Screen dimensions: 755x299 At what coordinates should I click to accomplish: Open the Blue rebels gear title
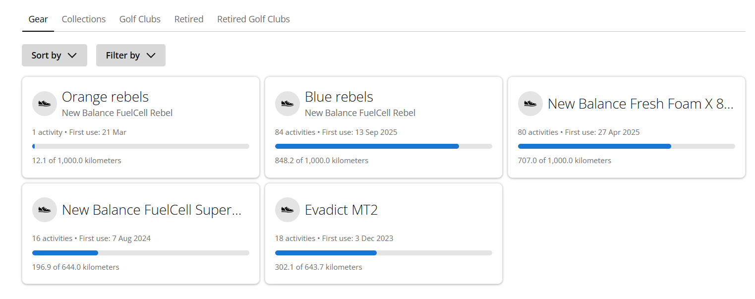(x=339, y=97)
